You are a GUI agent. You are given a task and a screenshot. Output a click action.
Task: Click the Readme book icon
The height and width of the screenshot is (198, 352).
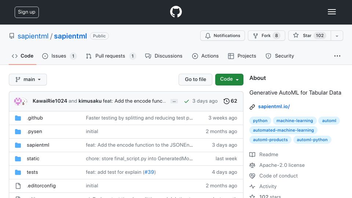point(252,154)
